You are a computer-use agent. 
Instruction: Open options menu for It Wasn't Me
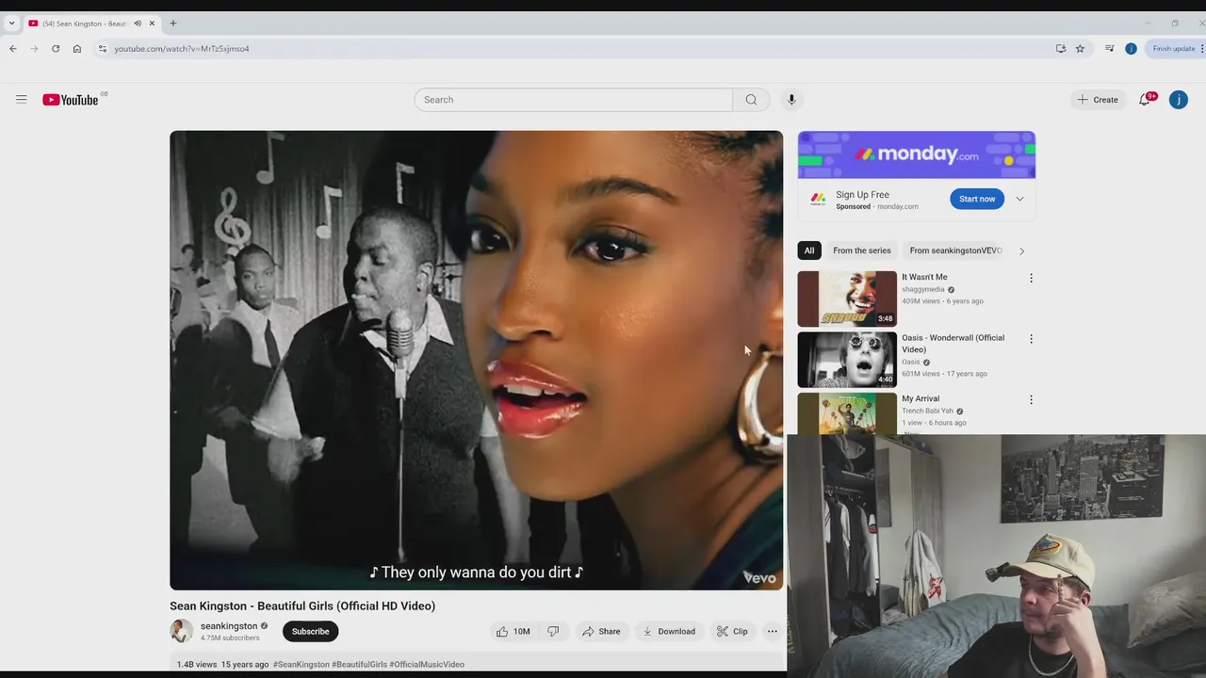[x=1031, y=279]
